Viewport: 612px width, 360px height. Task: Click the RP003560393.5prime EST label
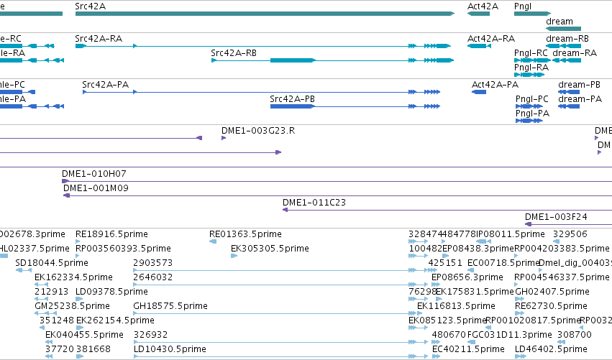tap(123, 249)
